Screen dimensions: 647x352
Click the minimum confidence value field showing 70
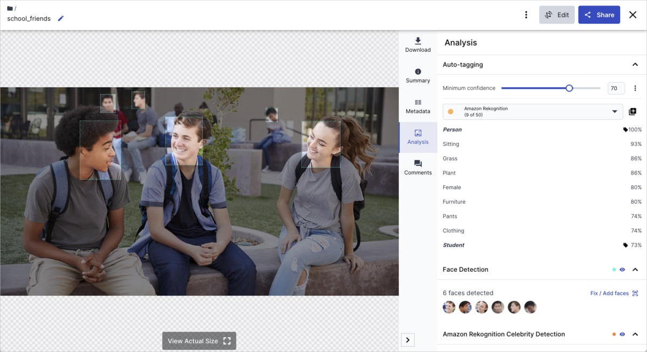pos(616,88)
